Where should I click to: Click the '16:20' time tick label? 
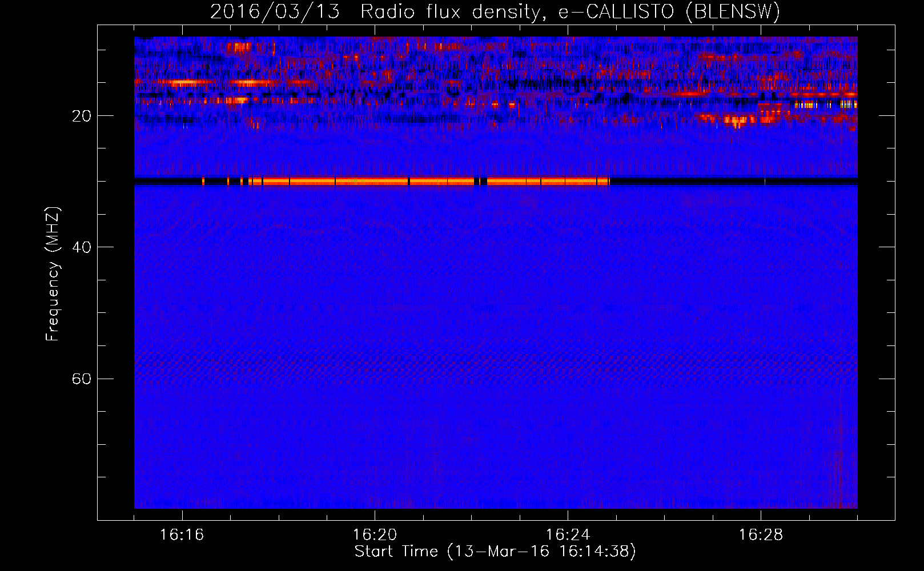point(375,535)
